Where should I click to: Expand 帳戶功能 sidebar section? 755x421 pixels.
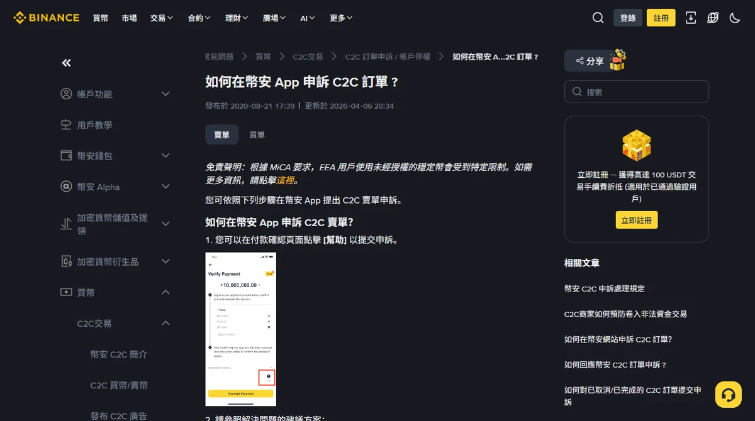coord(166,94)
